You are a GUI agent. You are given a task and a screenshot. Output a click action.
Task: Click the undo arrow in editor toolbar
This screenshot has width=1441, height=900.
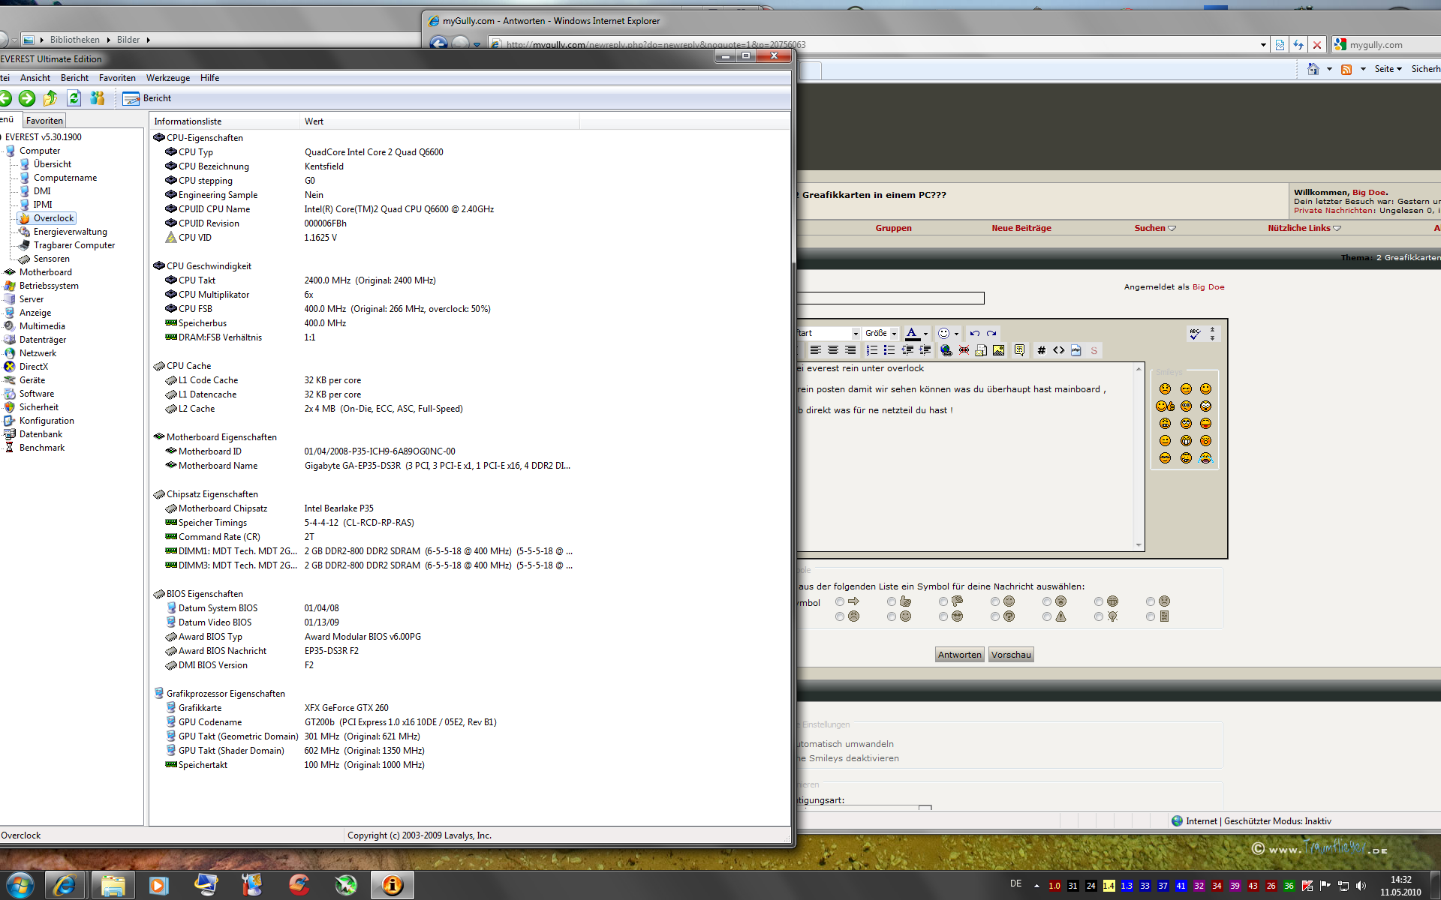(x=974, y=333)
